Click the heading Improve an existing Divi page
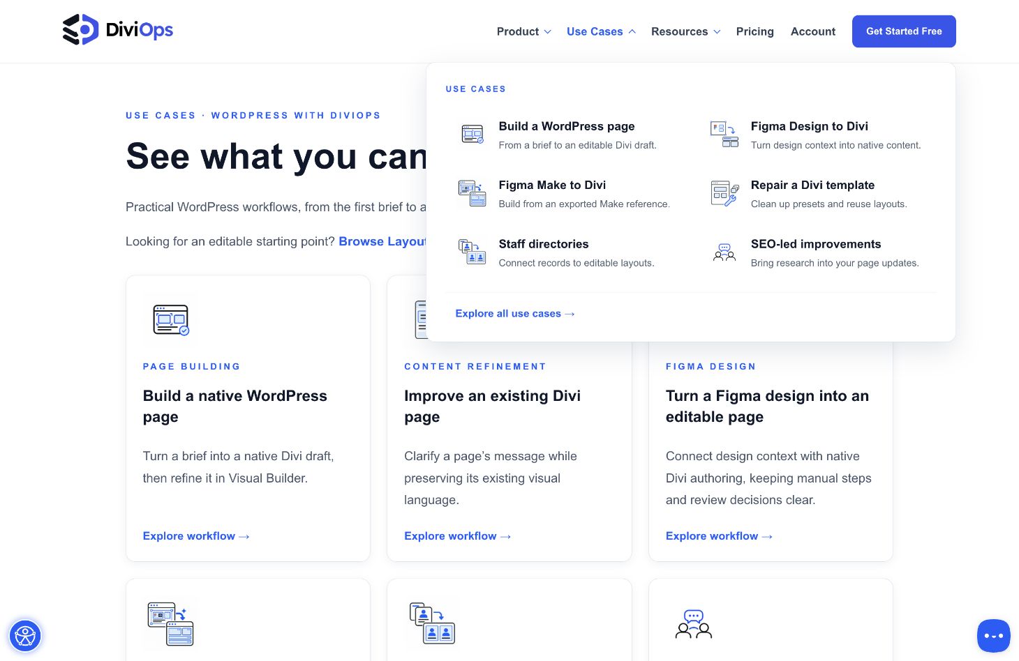This screenshot has height=661, width=1019. click(492, 407)
